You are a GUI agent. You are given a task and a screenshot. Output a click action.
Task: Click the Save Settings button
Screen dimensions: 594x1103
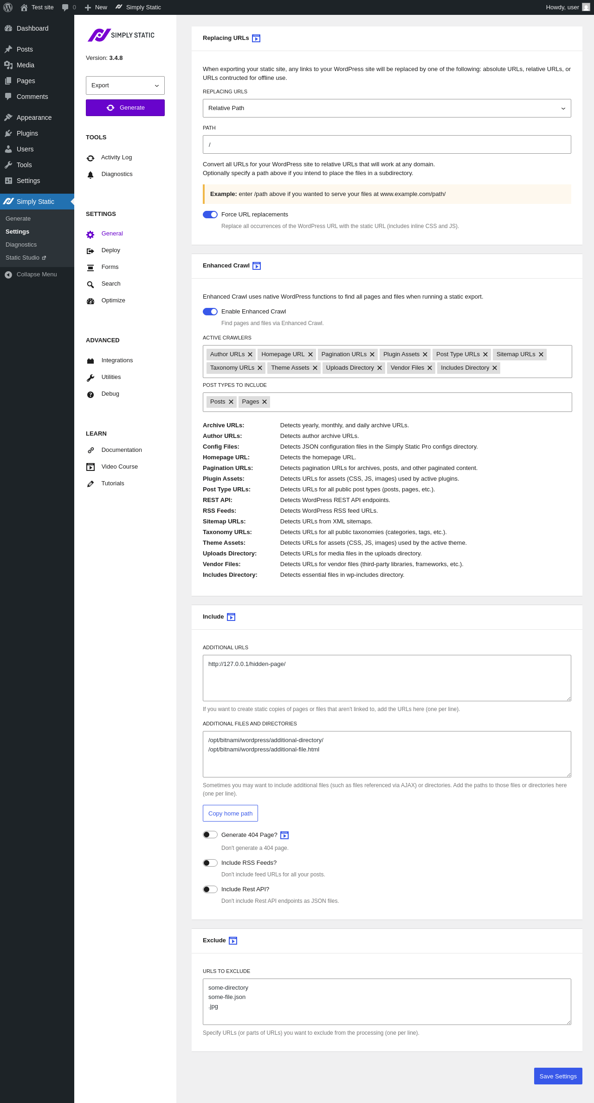point(558,1076)
